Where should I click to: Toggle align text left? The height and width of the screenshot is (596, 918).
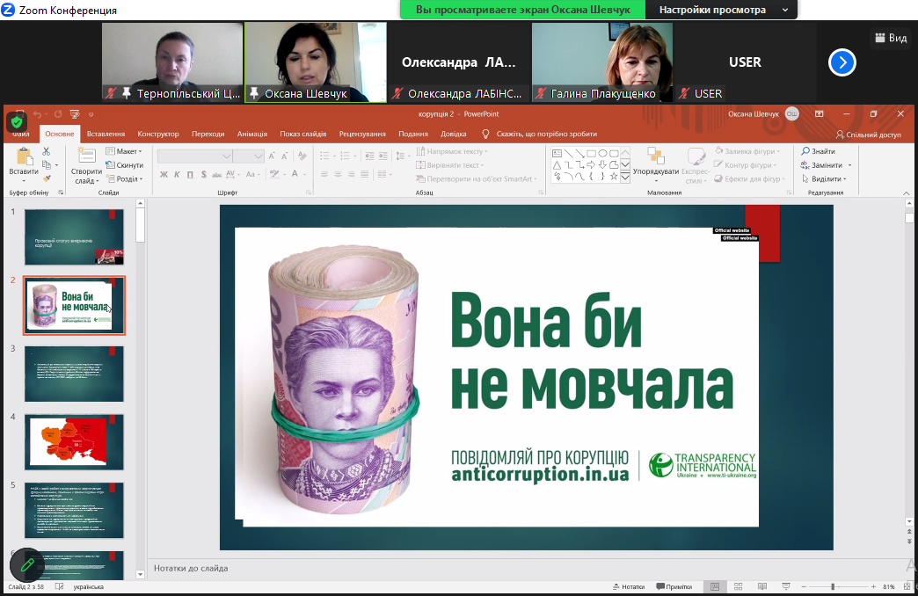[324, 174]
